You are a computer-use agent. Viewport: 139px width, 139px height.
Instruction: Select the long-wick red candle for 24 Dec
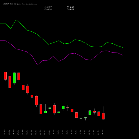[99, 114]
